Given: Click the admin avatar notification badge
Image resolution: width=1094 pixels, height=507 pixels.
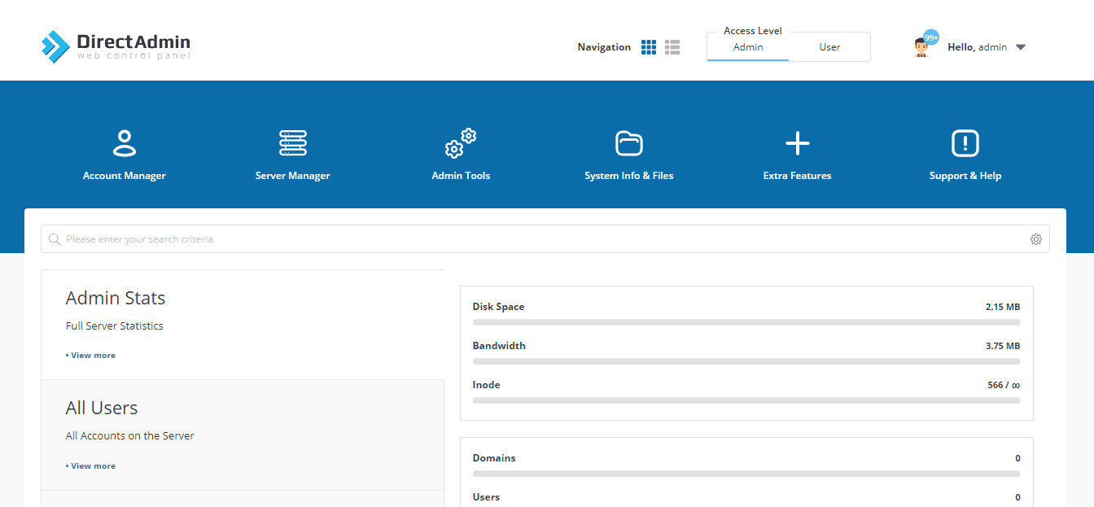Looking at the screenshot, I should (931, 37).
